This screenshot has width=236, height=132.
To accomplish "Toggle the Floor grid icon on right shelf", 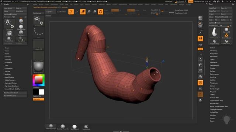I will [x=200, y=33].
